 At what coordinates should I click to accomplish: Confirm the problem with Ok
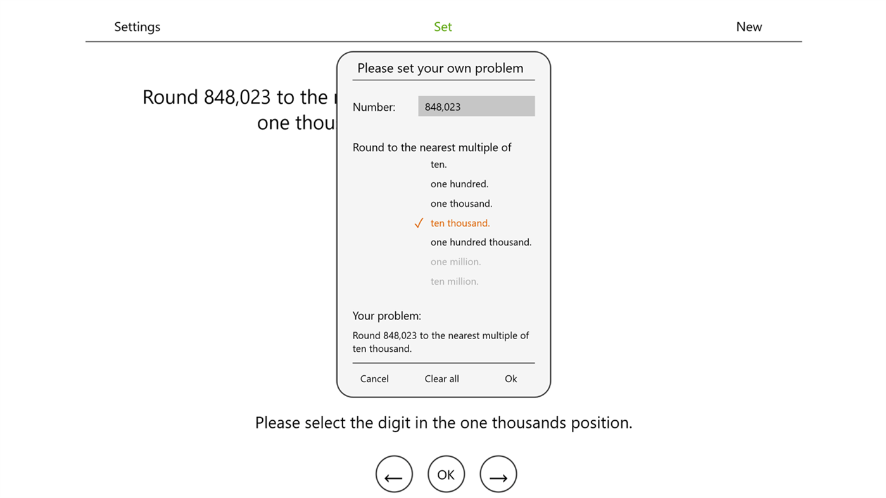pyautogui.click(x=510, y=378)
